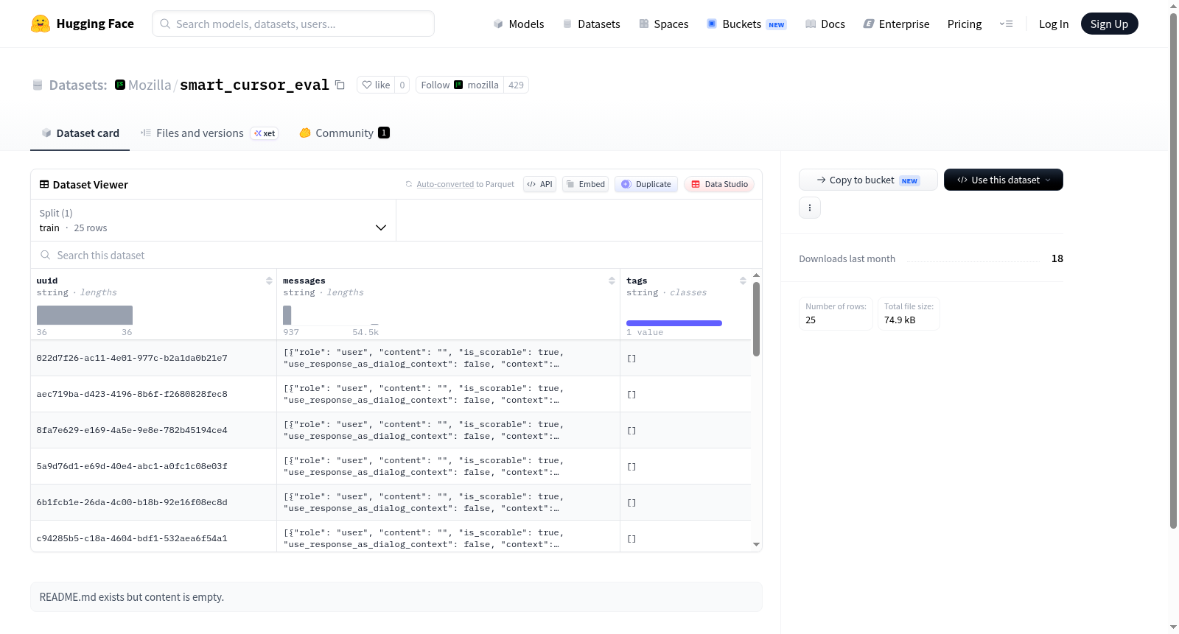This screenshot has height=634, width=1179.
Task: Open Data Studio
Action: (719, 184)
